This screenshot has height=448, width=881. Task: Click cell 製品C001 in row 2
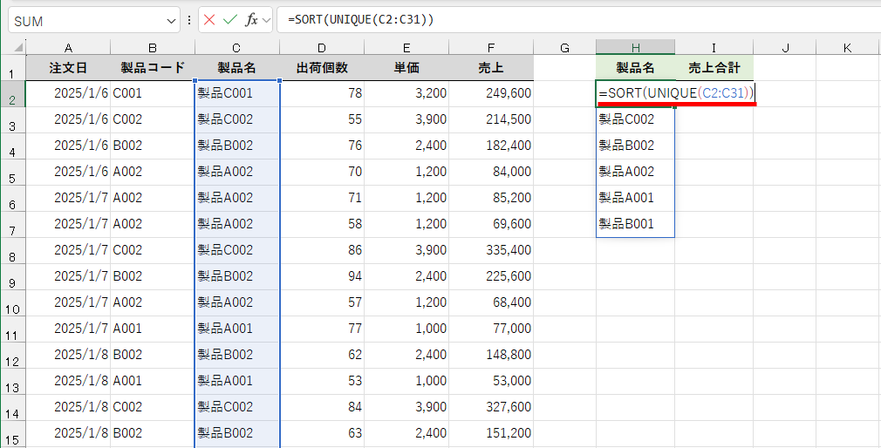tap(237, 94)
